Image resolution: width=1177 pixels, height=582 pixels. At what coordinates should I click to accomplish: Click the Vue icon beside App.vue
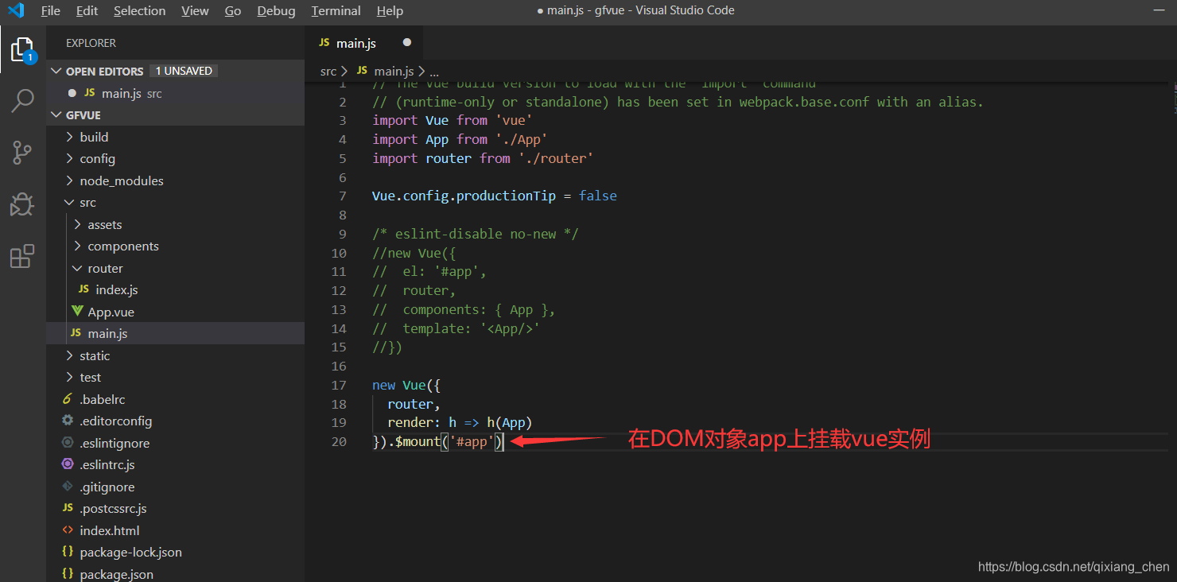click(x=77, y=312)
